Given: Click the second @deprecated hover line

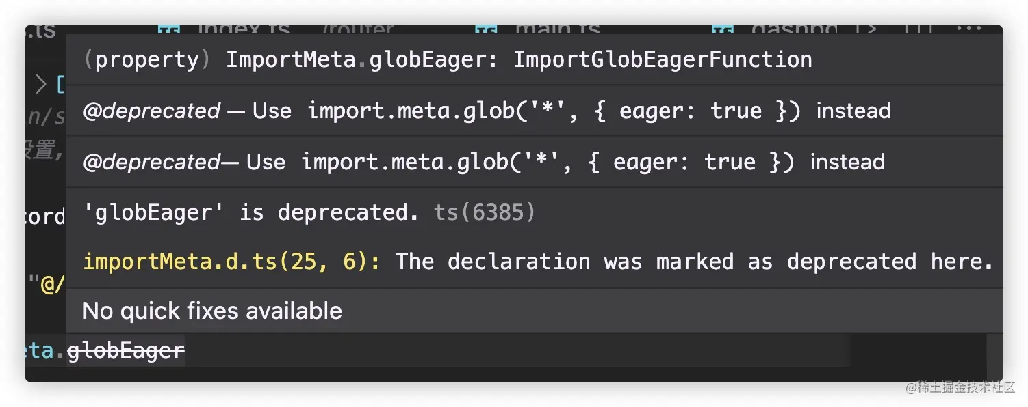Looking at the screenshot, I should tap(483, 162).
